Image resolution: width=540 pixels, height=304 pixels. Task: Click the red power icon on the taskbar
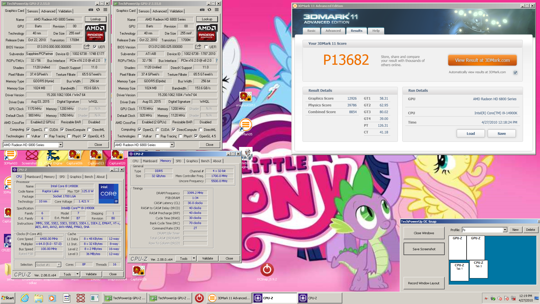pyautogui.click(x=199, y=298)
